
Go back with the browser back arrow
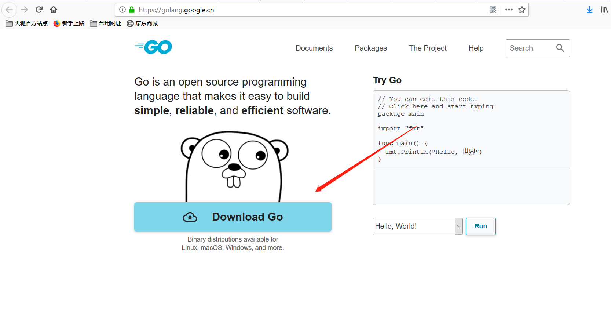[x=9, y=10]
